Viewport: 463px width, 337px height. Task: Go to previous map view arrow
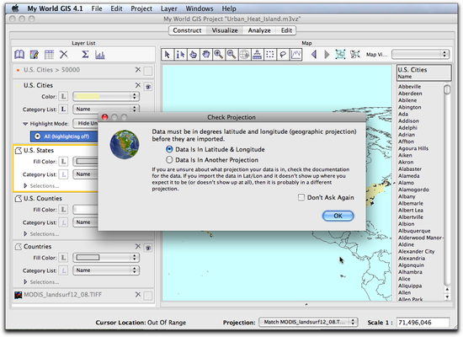pyautogui.click(x=314, y=55)
